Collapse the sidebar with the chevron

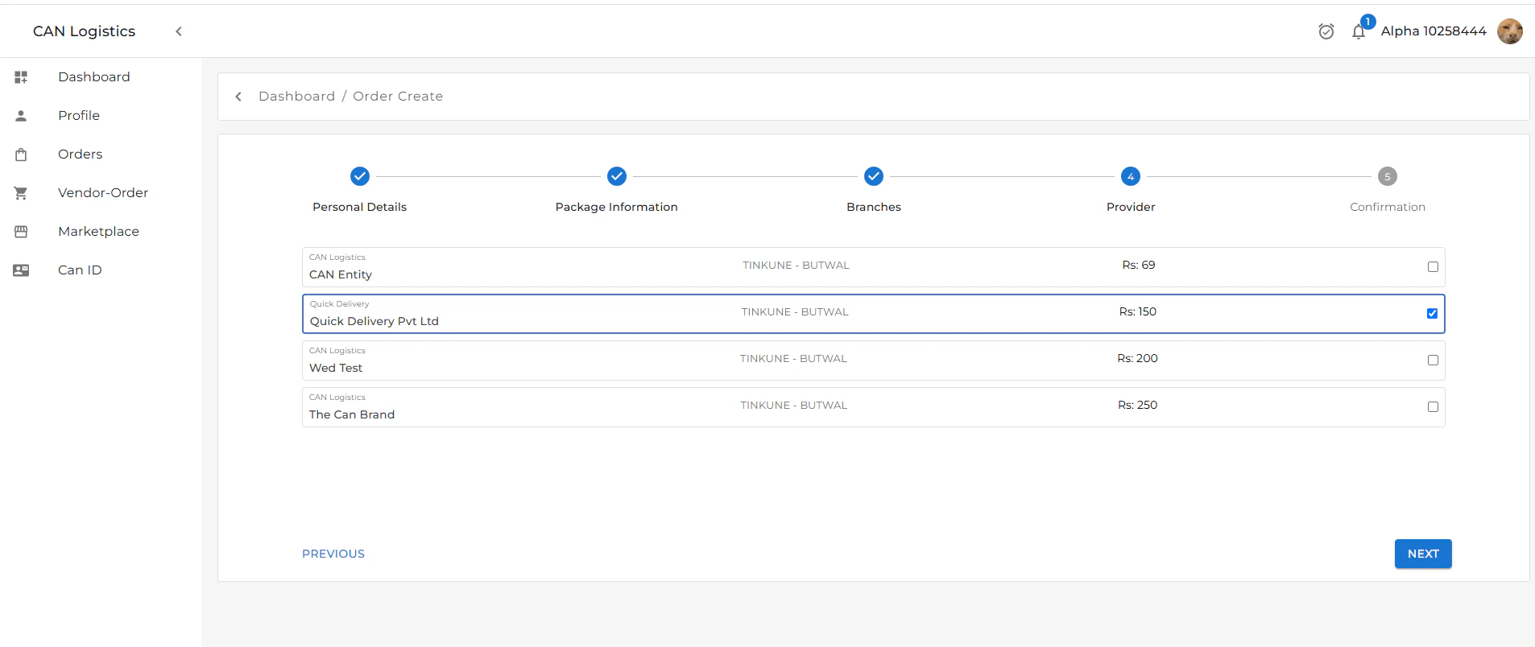179,31
